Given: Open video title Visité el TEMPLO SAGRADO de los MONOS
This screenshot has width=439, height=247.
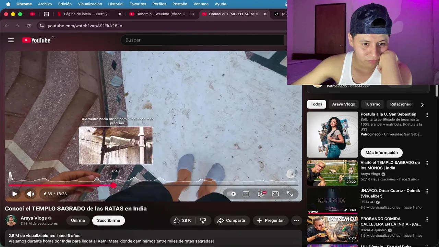Looking at the screenshot, I should 390,165.
